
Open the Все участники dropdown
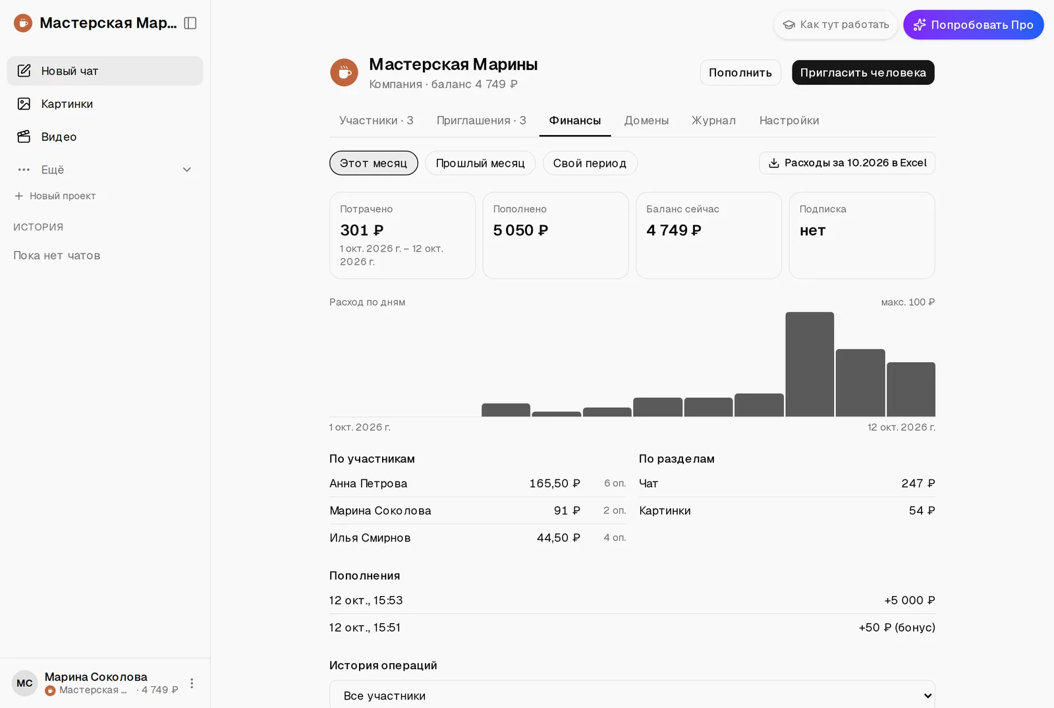pyautogui.click(x=632, y=695)
